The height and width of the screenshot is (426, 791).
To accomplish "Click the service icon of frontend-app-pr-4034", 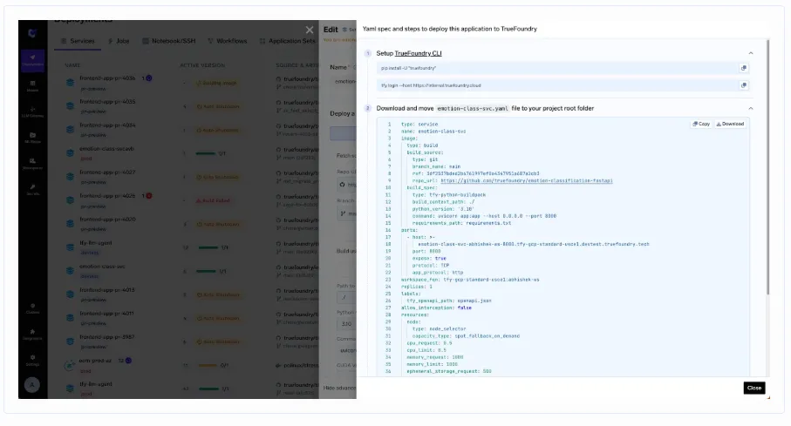I will click(x=70, y=130).
